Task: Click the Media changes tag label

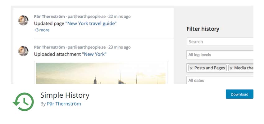Action: (244, 68)
